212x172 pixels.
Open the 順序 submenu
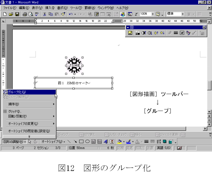[x=29, y=104]
